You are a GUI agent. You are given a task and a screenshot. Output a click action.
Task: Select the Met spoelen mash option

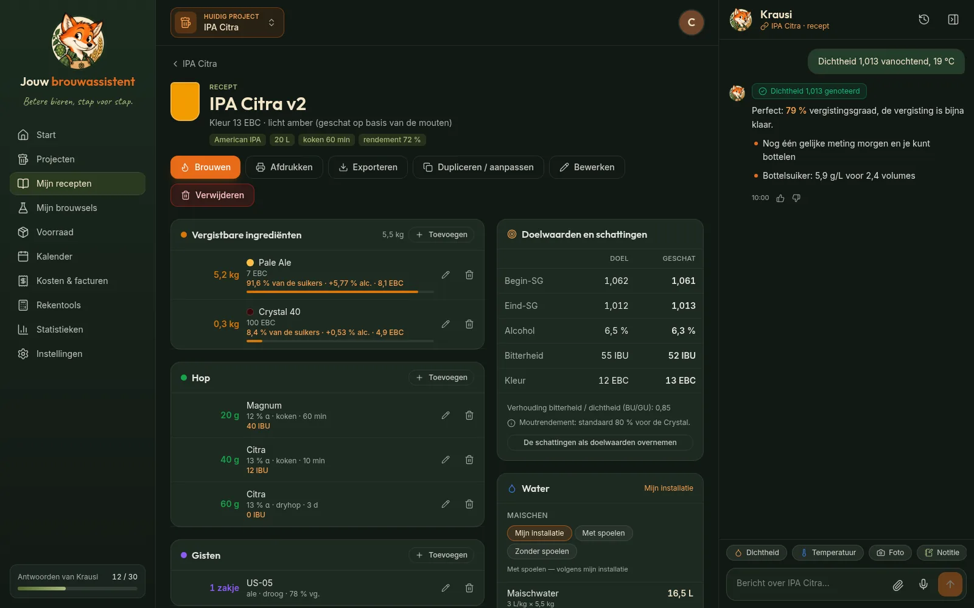pos(603,533)
